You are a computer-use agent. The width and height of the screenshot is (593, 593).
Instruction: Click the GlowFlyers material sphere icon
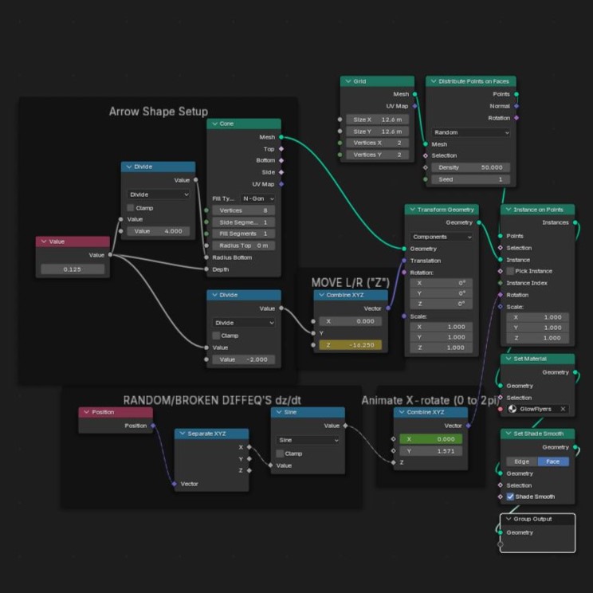tap(512, 409)
